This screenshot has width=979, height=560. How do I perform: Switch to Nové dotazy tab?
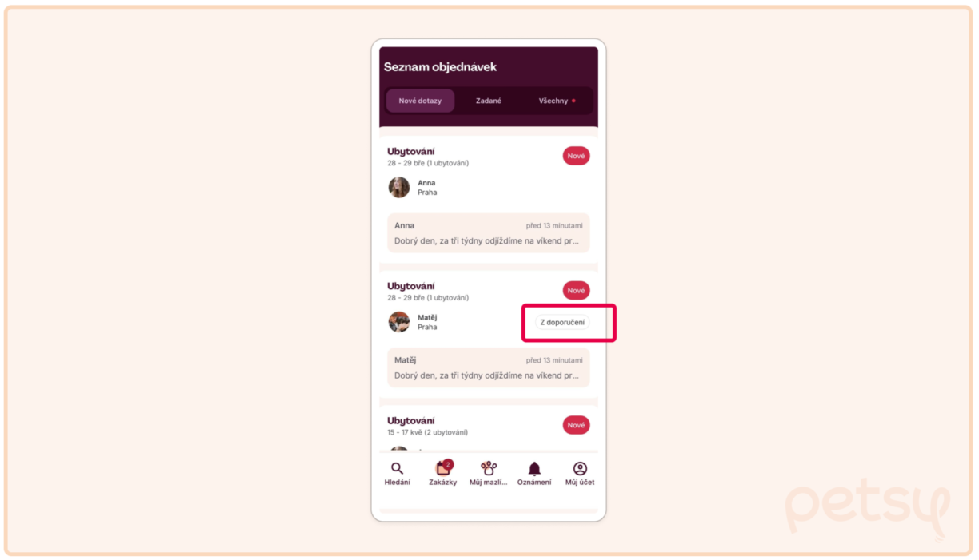[x=420, y=101]
